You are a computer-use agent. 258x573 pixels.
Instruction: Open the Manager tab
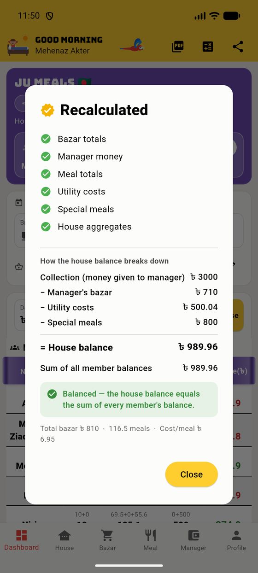pos(193,540)
